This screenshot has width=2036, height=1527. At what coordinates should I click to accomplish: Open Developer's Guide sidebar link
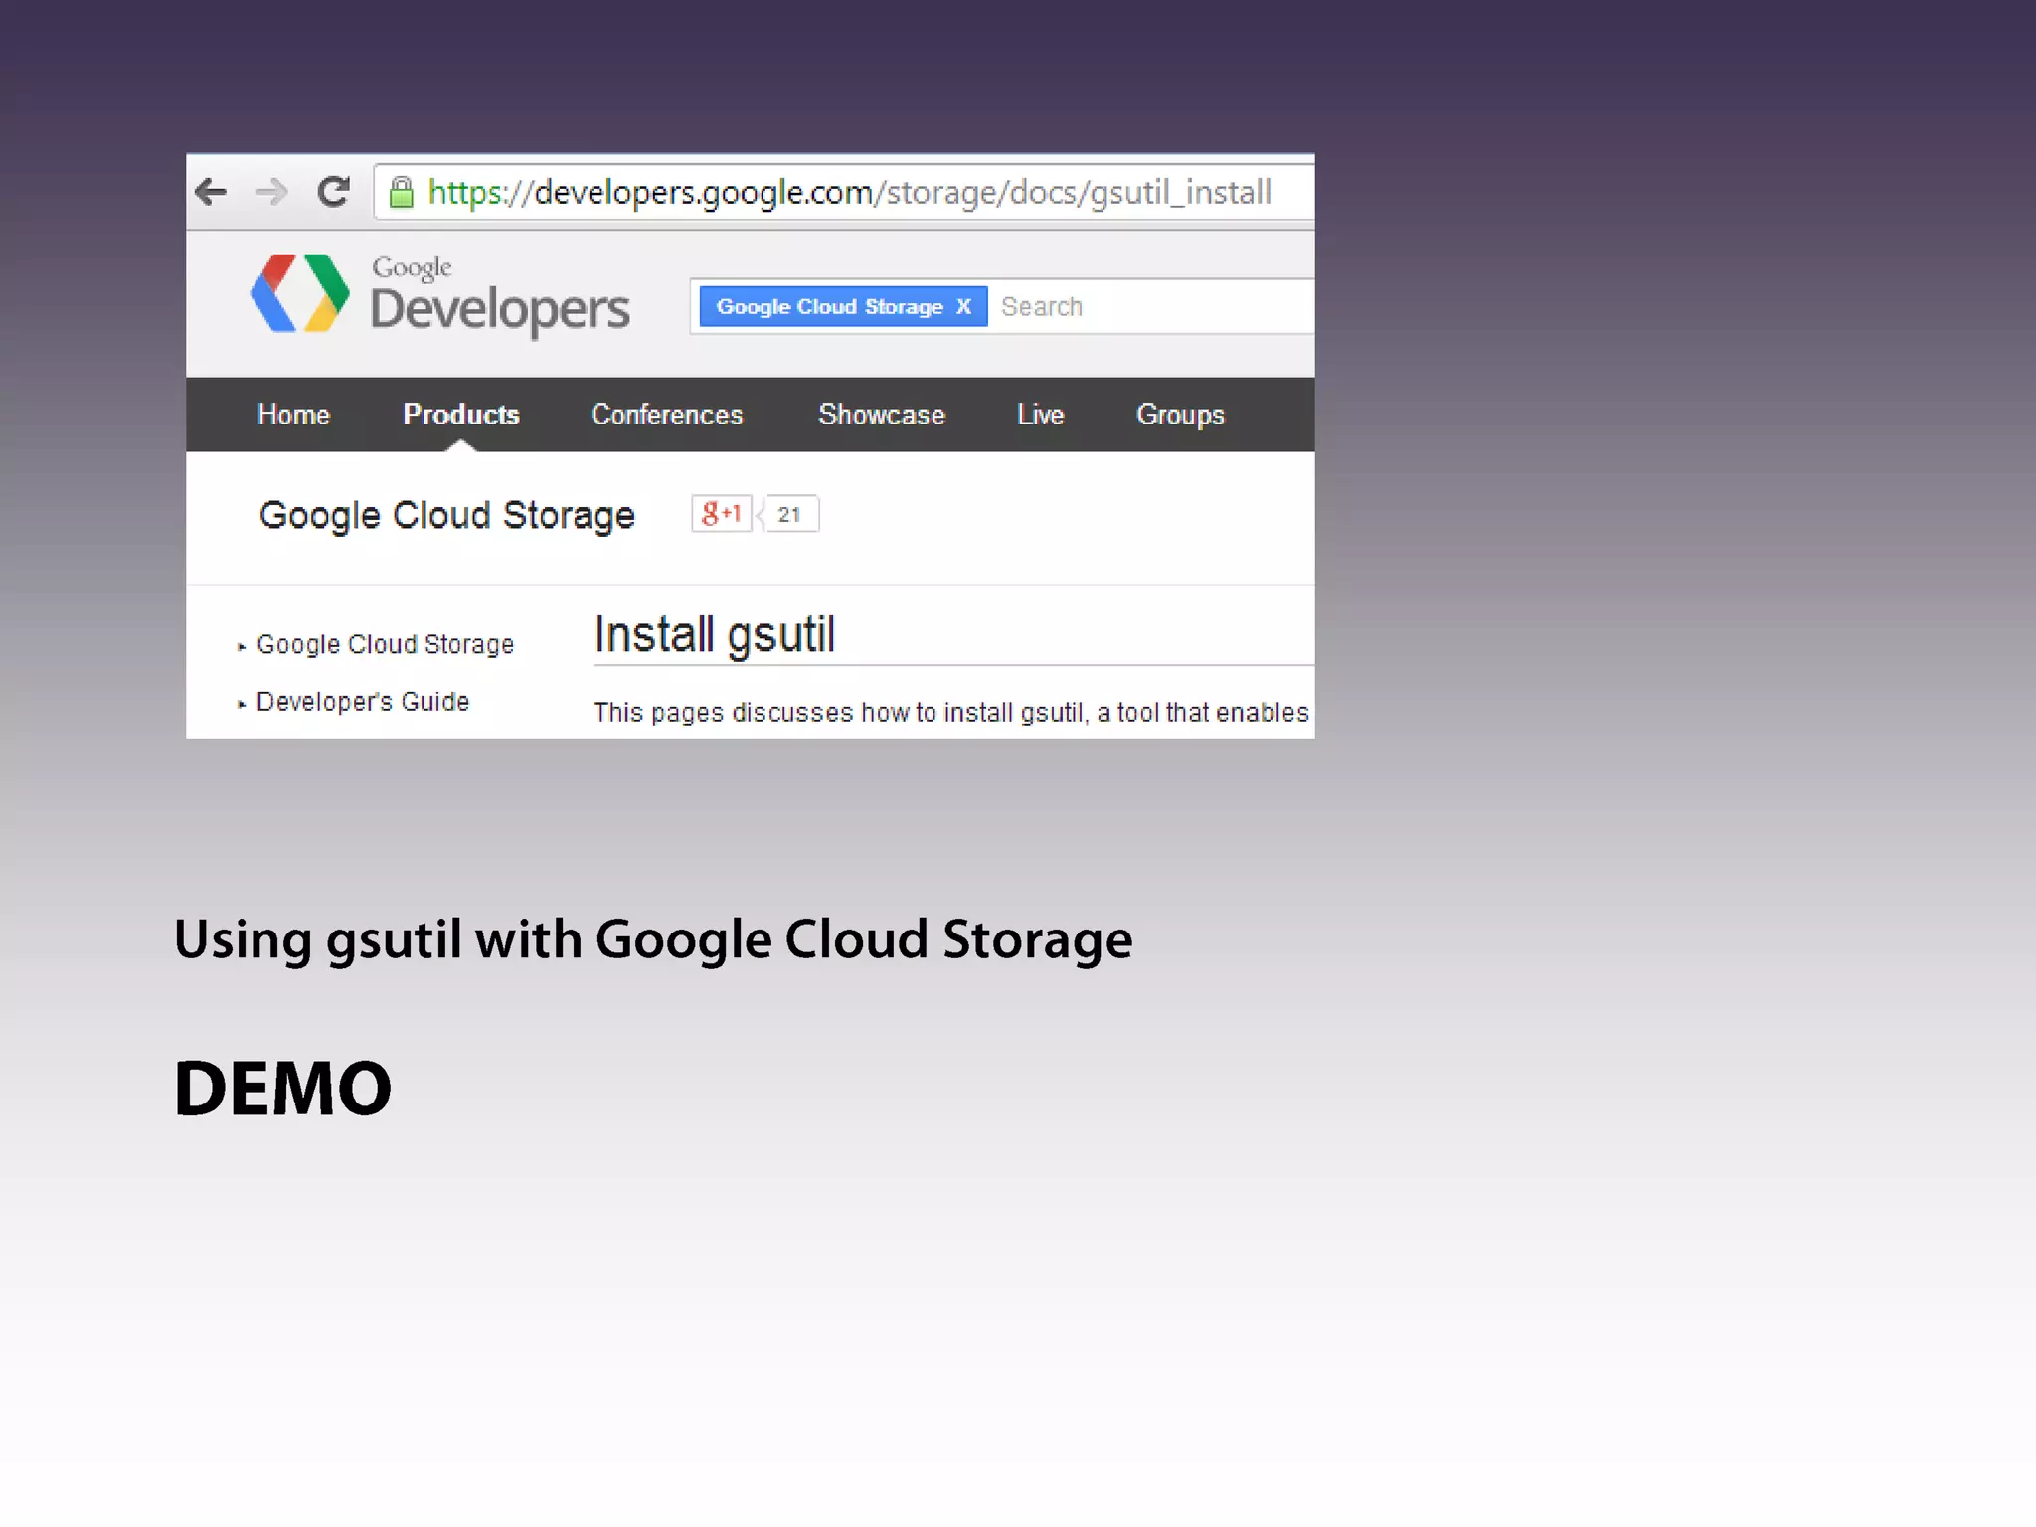point(363,702)
